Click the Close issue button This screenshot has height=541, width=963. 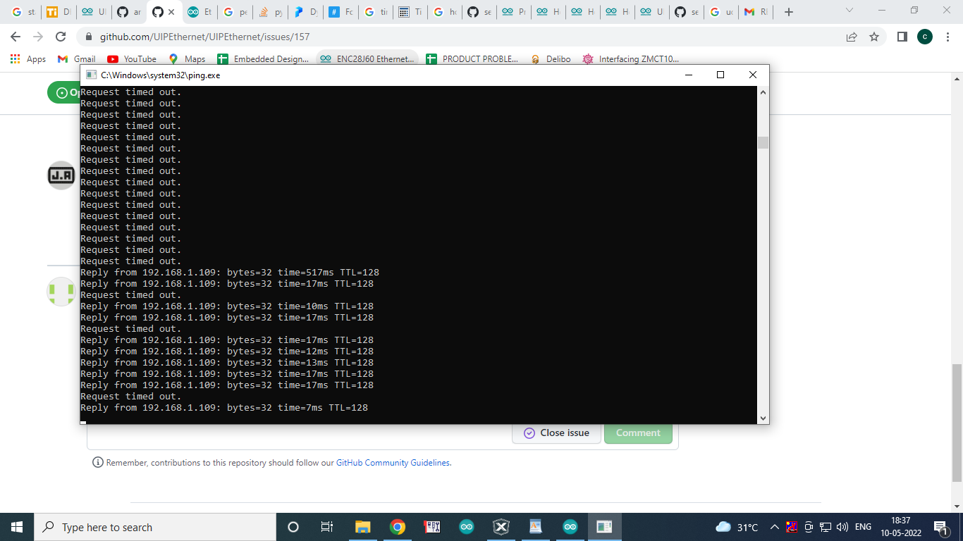coord(556,433)
